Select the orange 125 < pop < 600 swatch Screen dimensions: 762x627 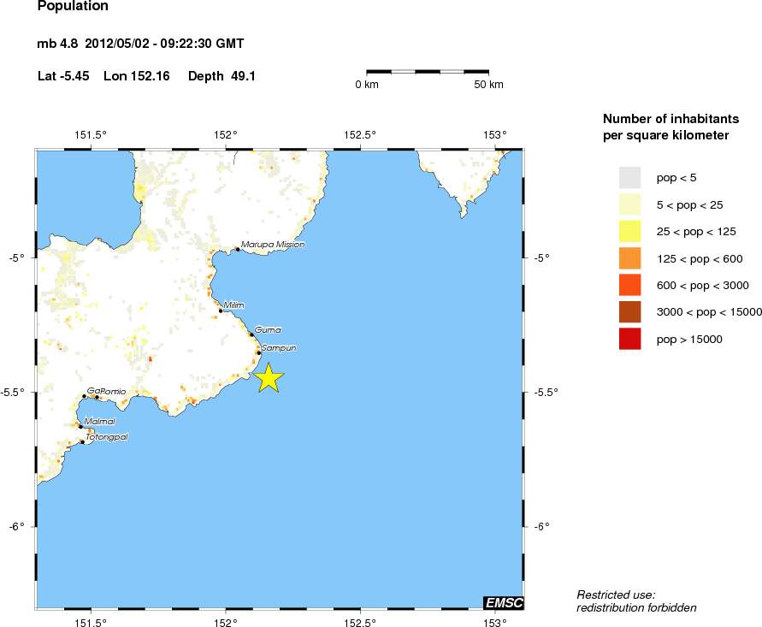(629, 258)
